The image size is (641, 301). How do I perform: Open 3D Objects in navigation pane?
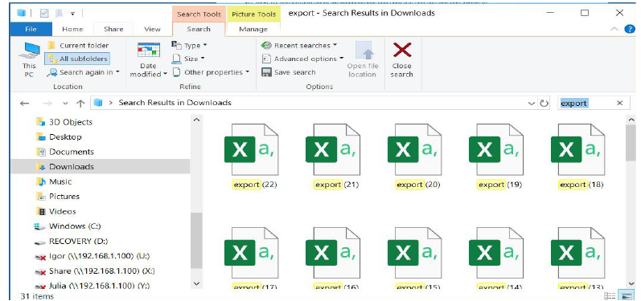[x=64, y=122]
